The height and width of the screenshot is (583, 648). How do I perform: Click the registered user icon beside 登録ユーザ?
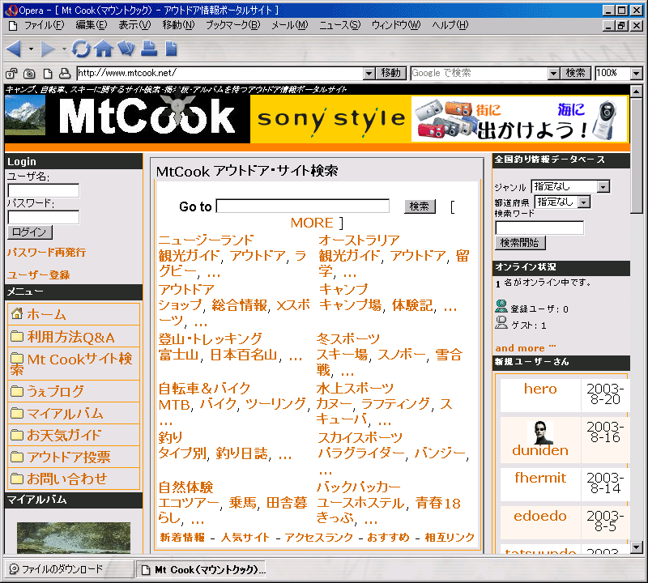(501, 306)
